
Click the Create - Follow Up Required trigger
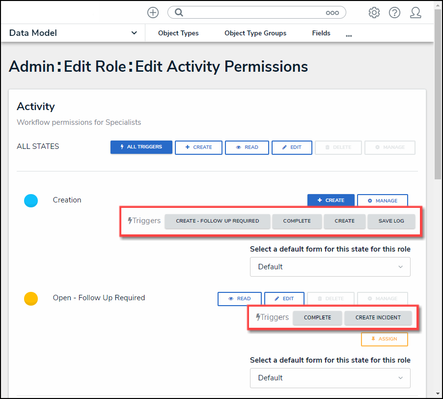point(217,221)
